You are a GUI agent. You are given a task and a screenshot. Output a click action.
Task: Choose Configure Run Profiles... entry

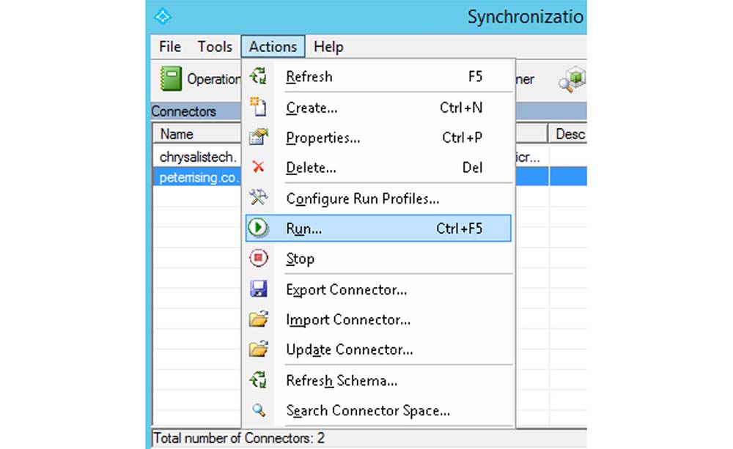click(x=378, y=198)
